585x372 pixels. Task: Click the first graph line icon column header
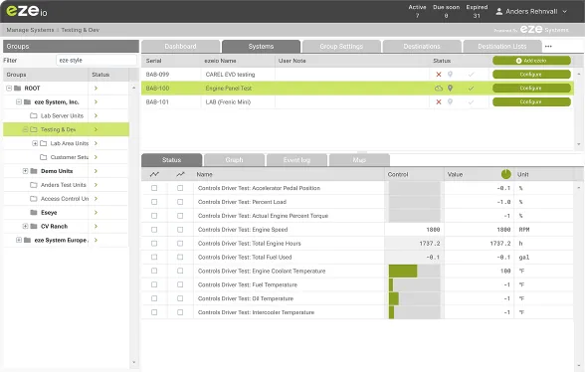[x=154, y=174]
